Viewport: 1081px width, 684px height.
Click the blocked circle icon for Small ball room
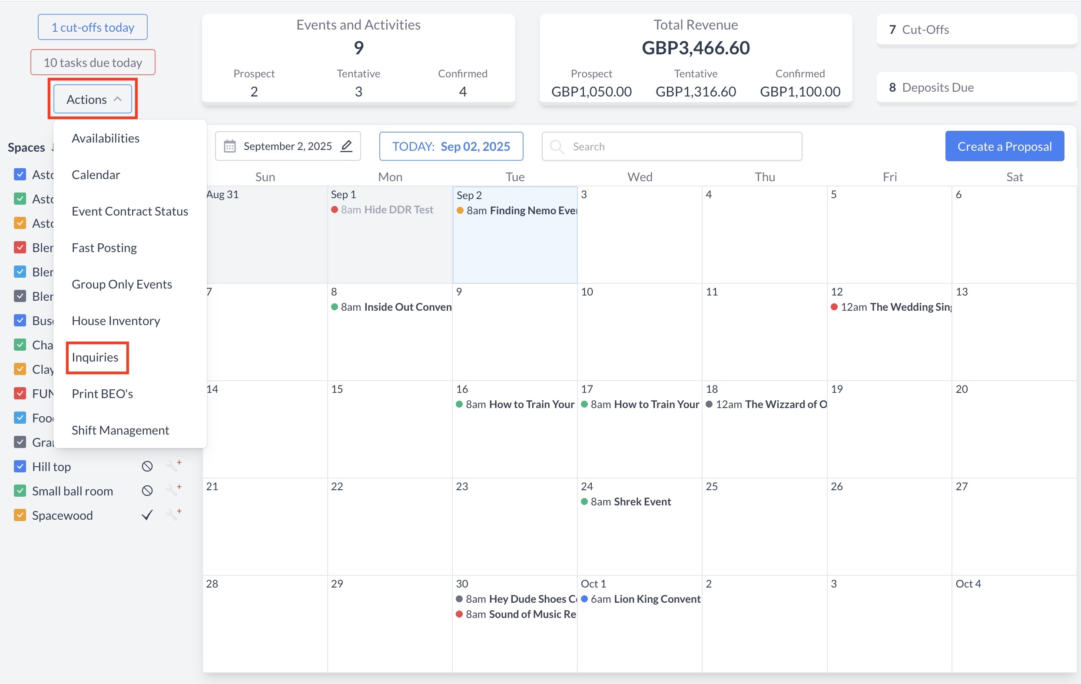[x=147, y=491]
